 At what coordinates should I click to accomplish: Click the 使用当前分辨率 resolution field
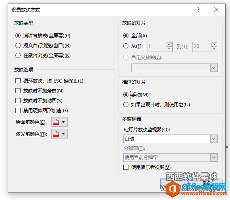(167, 158)
